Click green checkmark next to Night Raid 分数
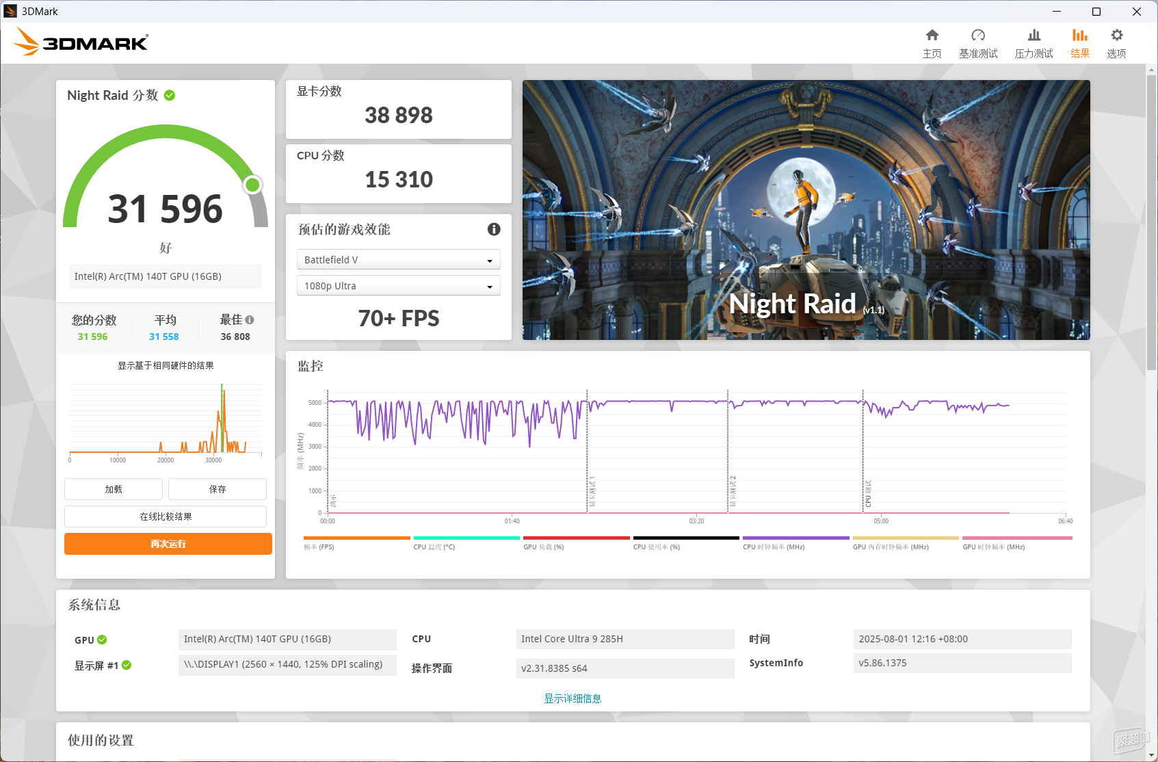The image size is (1158, 762). coord(170,95)
